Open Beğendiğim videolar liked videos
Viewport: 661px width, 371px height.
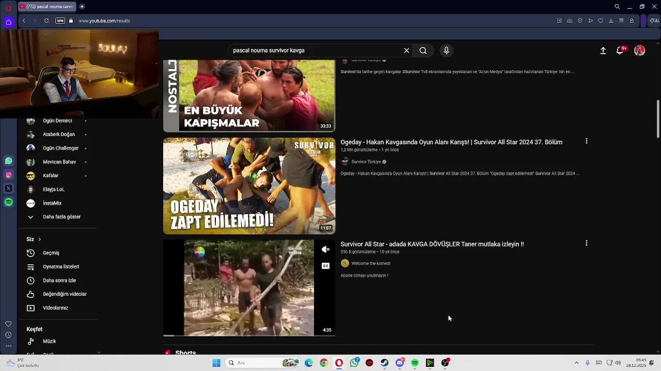pos(57,294)
